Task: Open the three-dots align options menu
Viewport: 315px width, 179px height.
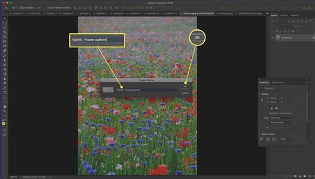Action: click(x=117, y=8)
